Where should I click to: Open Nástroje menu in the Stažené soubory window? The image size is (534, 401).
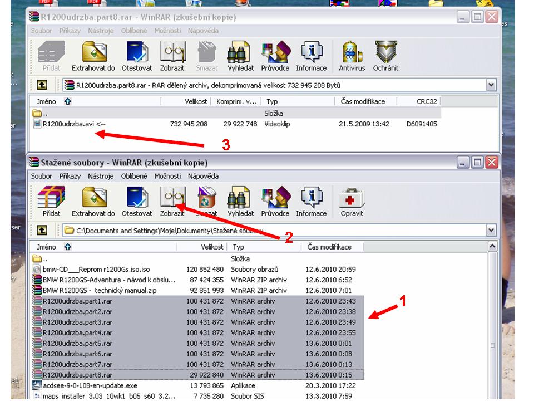pos(101,177)
